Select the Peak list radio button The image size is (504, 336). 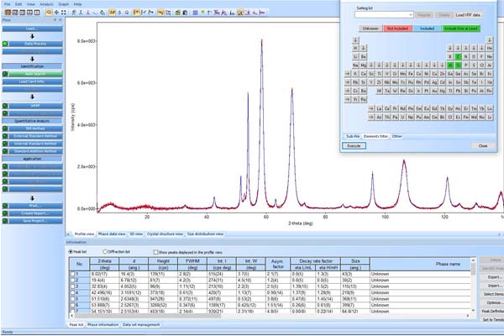71,252
